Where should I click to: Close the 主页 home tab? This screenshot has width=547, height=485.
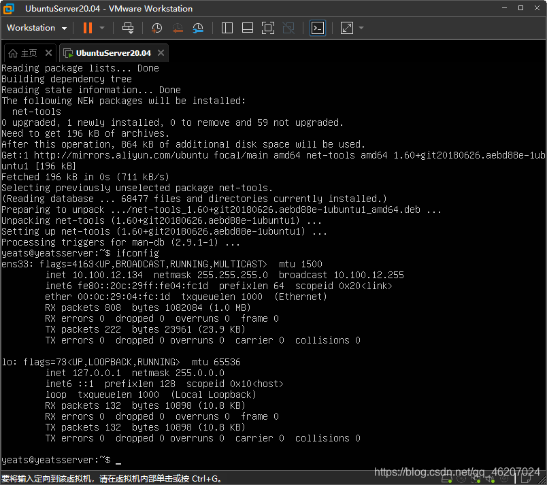click(x=48, y=52)
